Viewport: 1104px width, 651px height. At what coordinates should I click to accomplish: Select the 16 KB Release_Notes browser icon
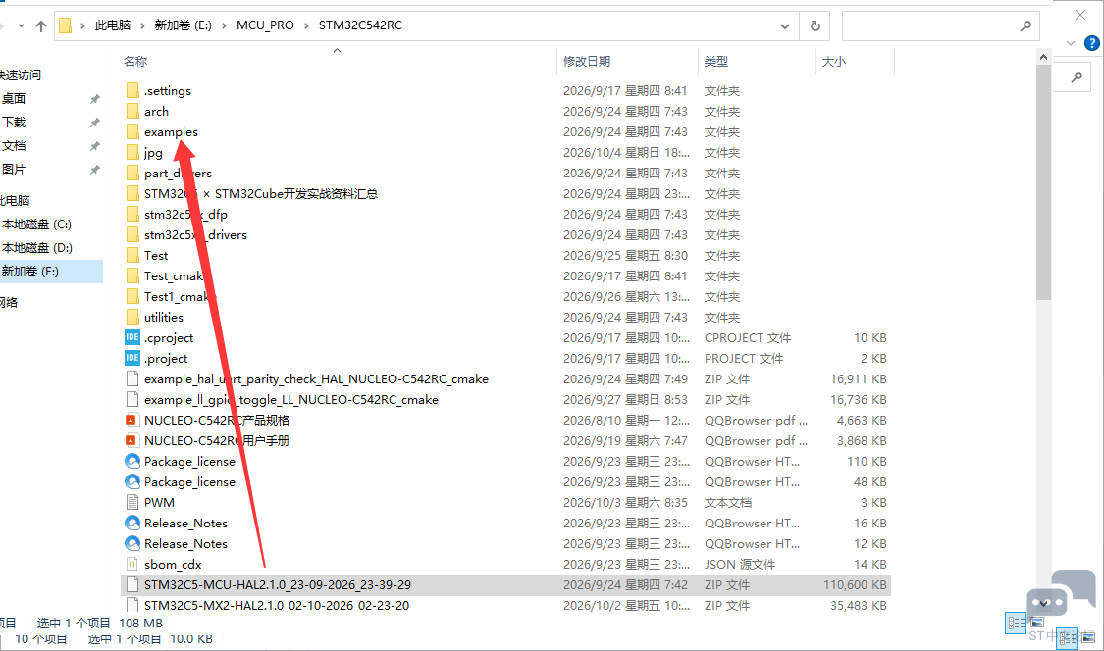point(132,523)
